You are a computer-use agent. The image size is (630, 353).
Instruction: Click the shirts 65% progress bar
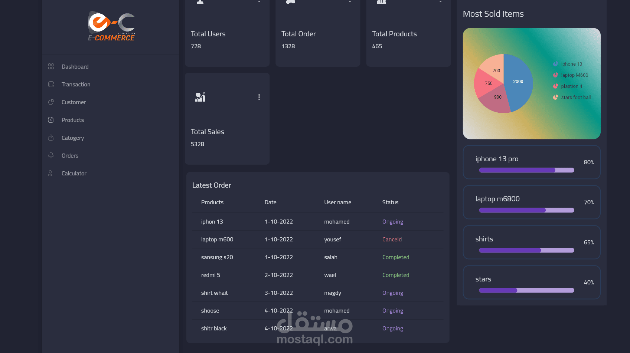526,250
